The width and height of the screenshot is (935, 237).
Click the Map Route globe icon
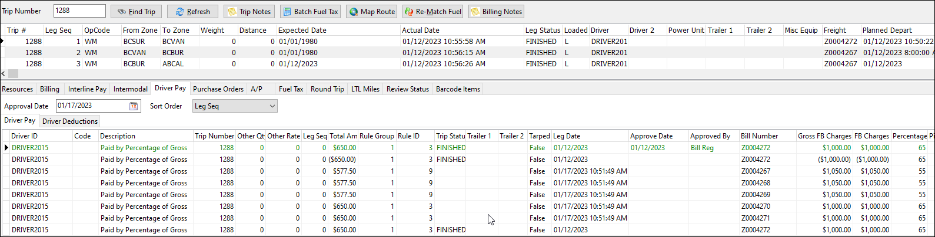tap(354, 12)
